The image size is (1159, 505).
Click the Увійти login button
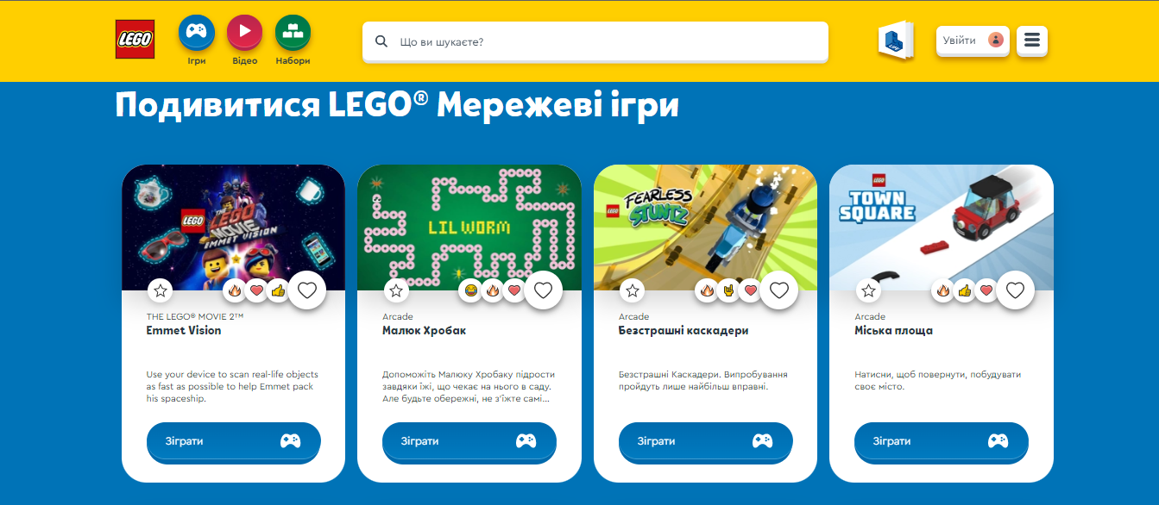[973, 41]
